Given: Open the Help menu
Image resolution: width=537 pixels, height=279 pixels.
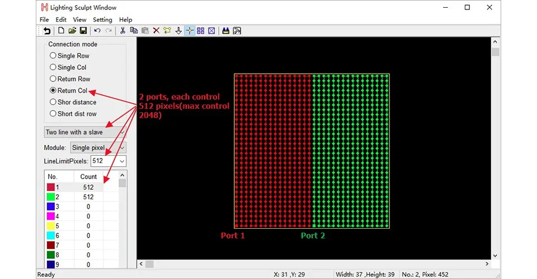Looking at the screenshot, I should [x=126, y=20].
